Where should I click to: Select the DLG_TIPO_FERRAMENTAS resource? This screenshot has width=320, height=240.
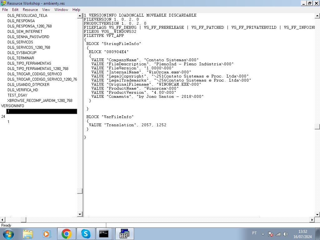[x=29, y=63]
